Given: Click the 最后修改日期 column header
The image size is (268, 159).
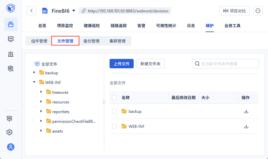Looking at the screenshot, I should coord(183,97).
